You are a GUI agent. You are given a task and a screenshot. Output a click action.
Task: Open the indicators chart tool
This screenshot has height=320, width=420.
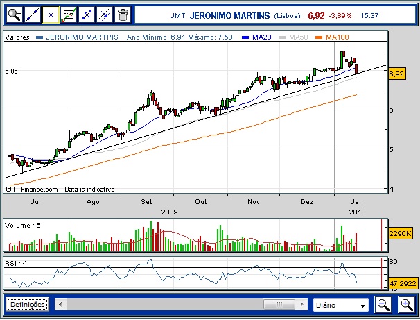click(69, 15)
